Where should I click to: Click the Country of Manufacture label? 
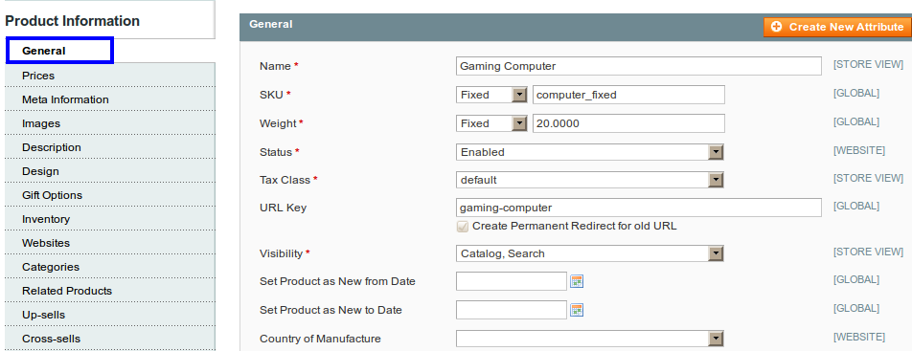coord(320,339)
